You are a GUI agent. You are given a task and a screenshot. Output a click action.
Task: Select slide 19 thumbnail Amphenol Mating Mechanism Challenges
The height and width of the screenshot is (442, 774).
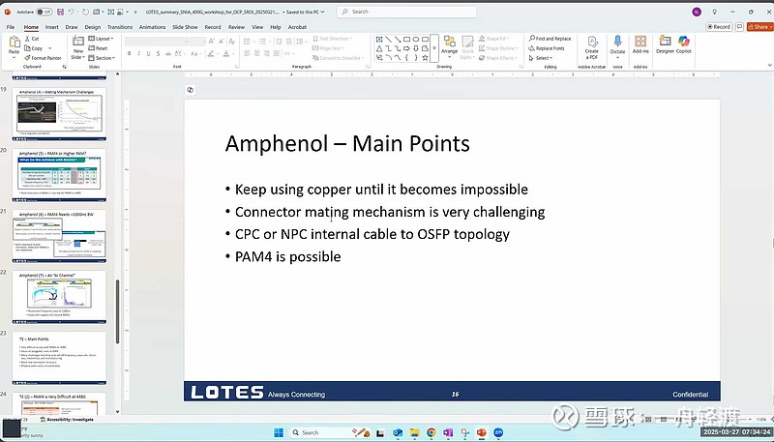tap(59, 114)
